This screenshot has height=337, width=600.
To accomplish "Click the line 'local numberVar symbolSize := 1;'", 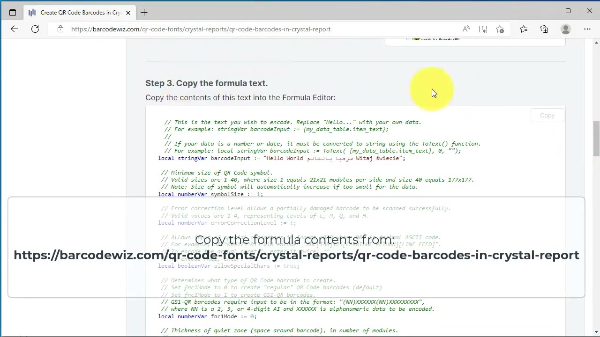I will click(x=210, y=194).
